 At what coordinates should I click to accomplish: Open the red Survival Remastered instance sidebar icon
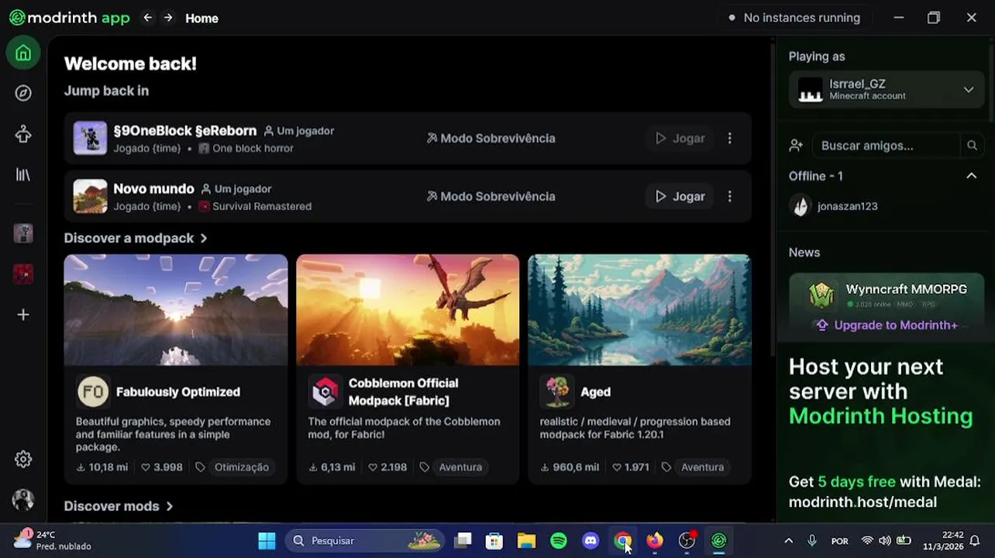(x=23, y=274)
